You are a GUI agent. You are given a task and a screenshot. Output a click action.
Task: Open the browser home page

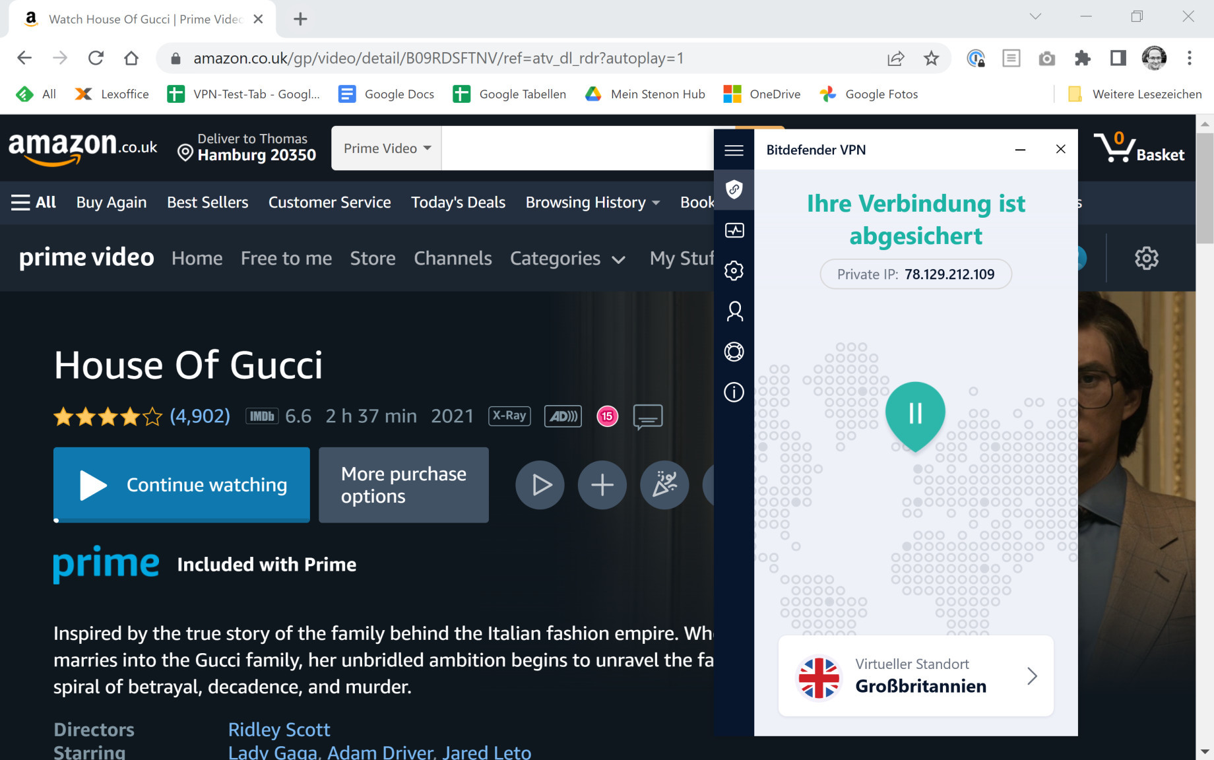(x=131, y=58)
